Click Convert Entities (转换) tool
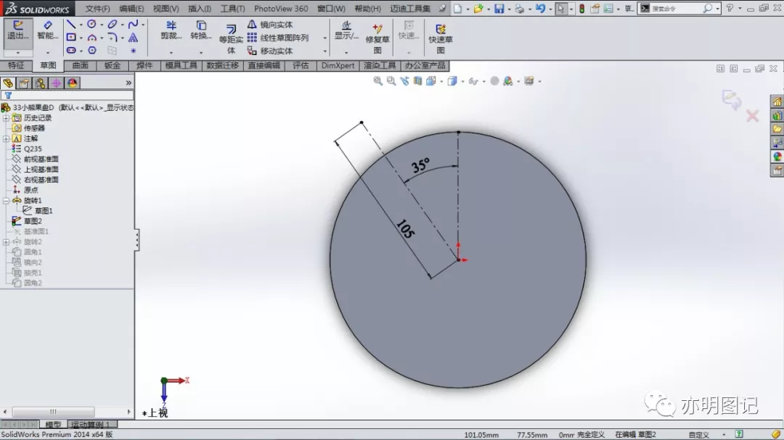 [201, 31]
